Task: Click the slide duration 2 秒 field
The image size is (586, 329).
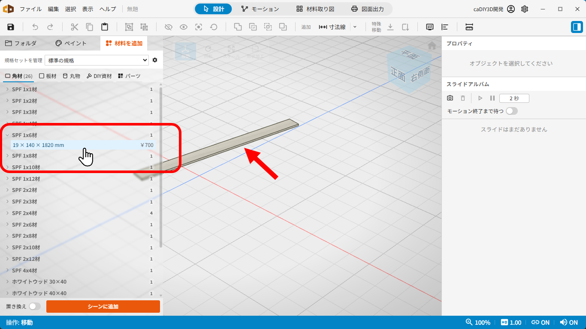Action: pyautogui.click(x=514, y=98)
